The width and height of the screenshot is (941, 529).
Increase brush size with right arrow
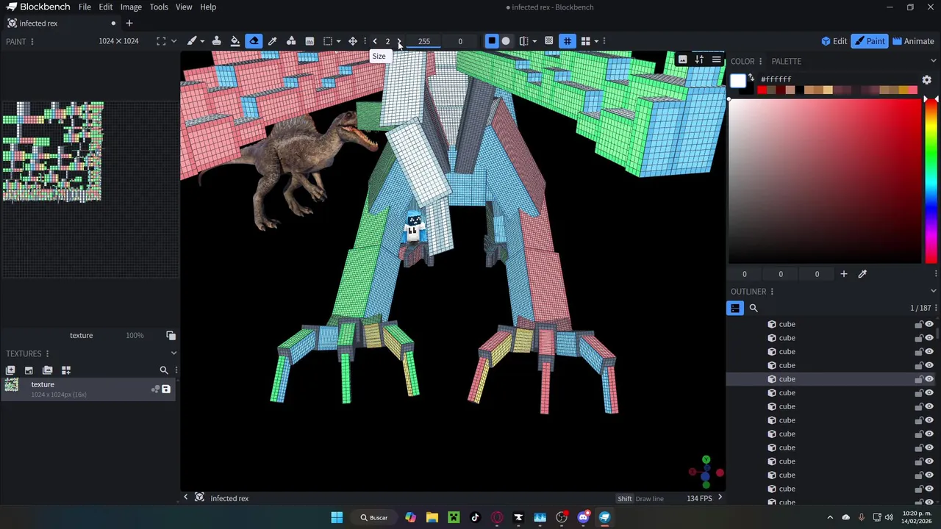[x=399, y=41]
